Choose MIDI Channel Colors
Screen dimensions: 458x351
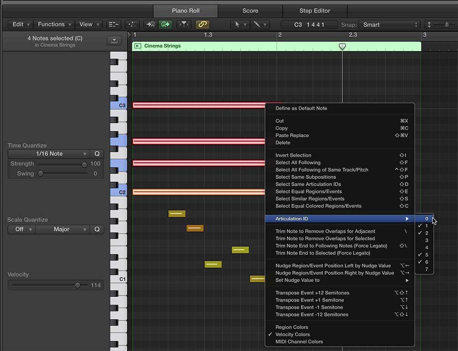pos(340,342)
